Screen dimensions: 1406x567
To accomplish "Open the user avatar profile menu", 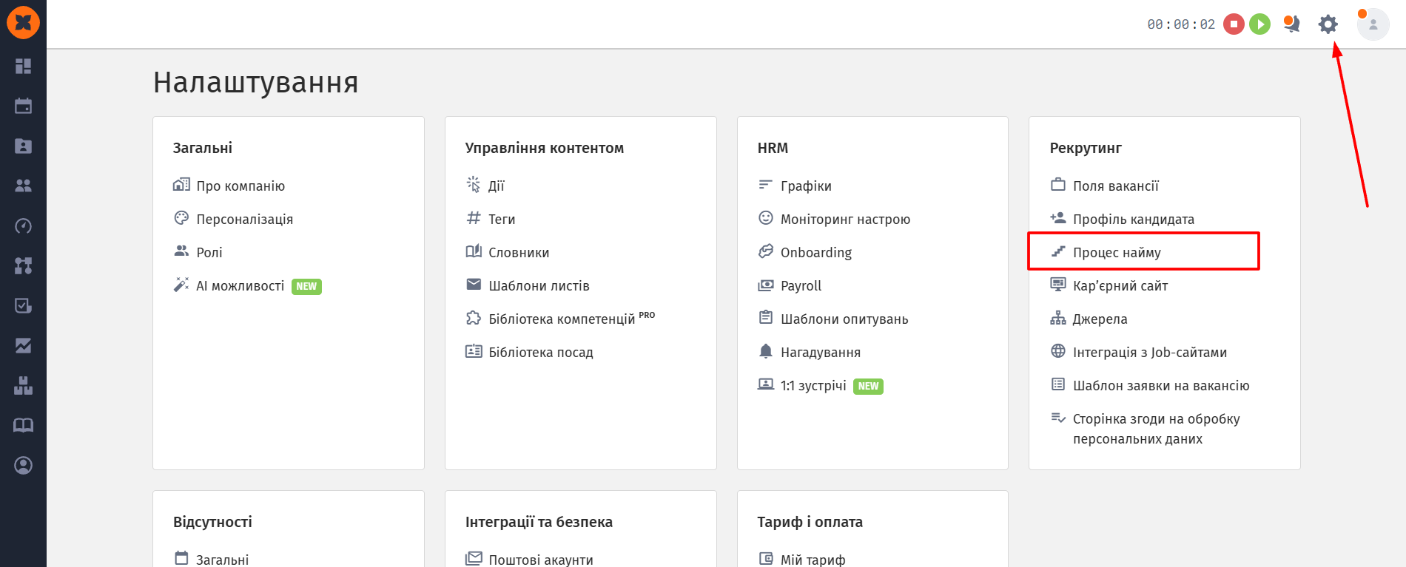I will click(x=1373, y=24).
